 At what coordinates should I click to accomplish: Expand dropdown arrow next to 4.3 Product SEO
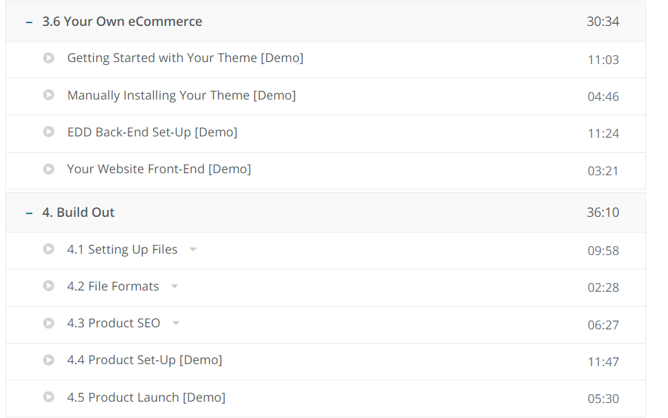pyautogui.click(x=176, y=323)
